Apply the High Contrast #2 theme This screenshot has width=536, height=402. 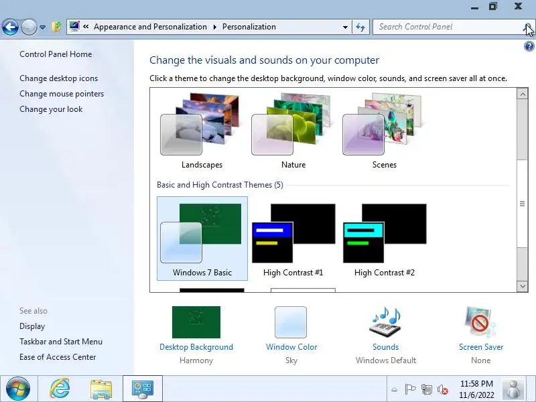(x=384, y=239)
